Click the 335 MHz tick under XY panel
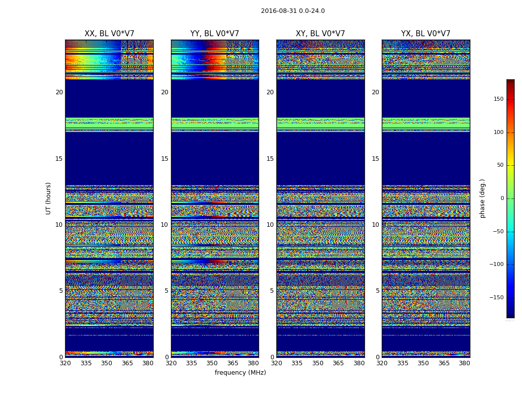Image resolution: width=522 pixels, height=397 pixels. click(x=297, y=363)
